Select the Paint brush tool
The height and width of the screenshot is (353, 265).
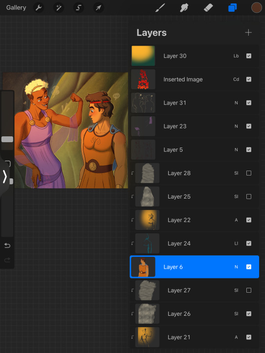coord(160,8)
